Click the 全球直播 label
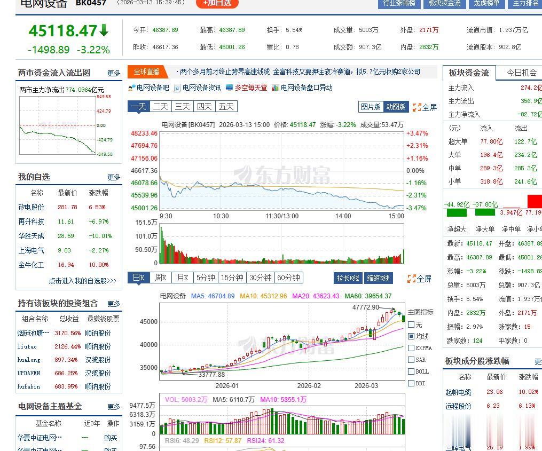Screen dimensions: 542x451 click(x=146, y=72)
